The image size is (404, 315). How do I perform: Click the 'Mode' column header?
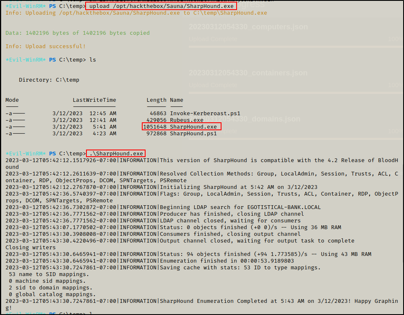coord(12,100)
